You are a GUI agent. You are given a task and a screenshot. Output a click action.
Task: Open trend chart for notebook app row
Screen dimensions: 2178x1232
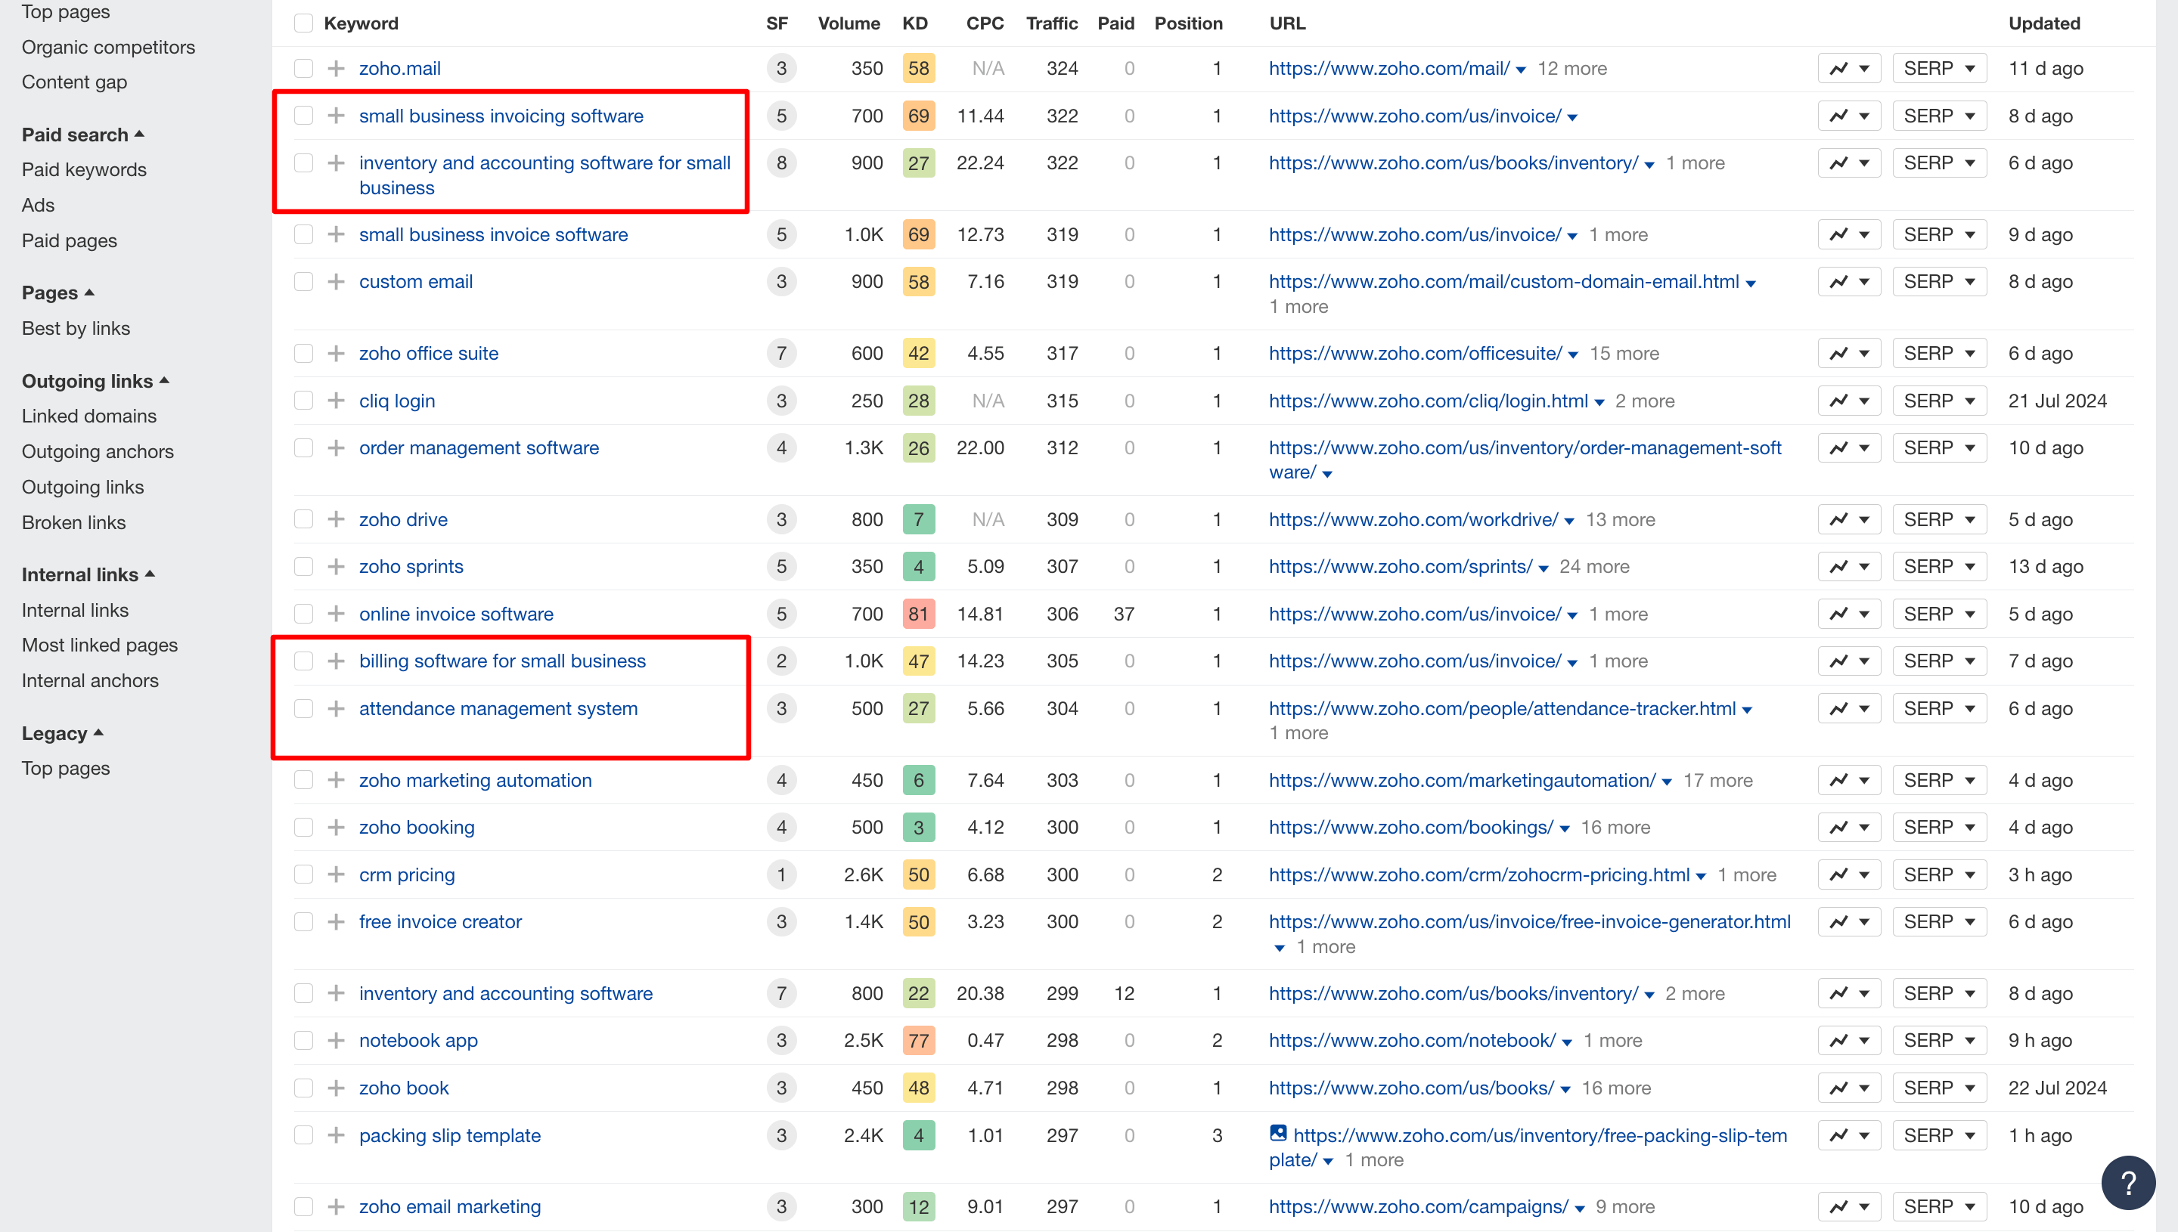(x=1849, y=1041)
